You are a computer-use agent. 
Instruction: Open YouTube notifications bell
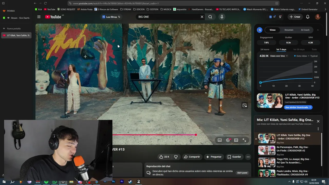308,17
